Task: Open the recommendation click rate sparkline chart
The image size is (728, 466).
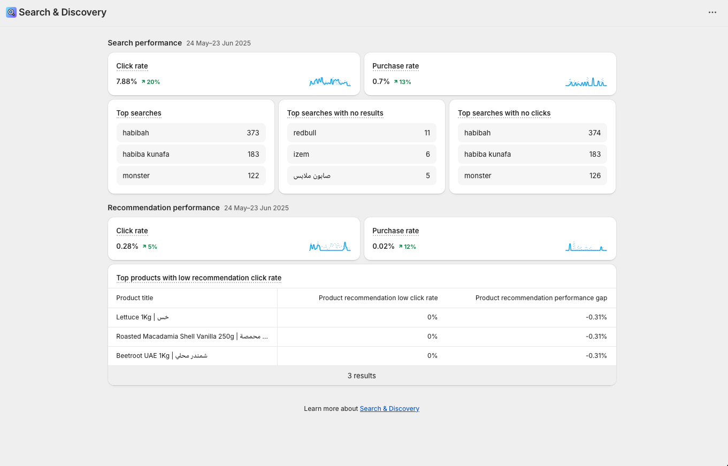Action: [330, 246]
